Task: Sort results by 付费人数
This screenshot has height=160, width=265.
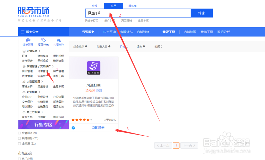Action: point(103,46)
